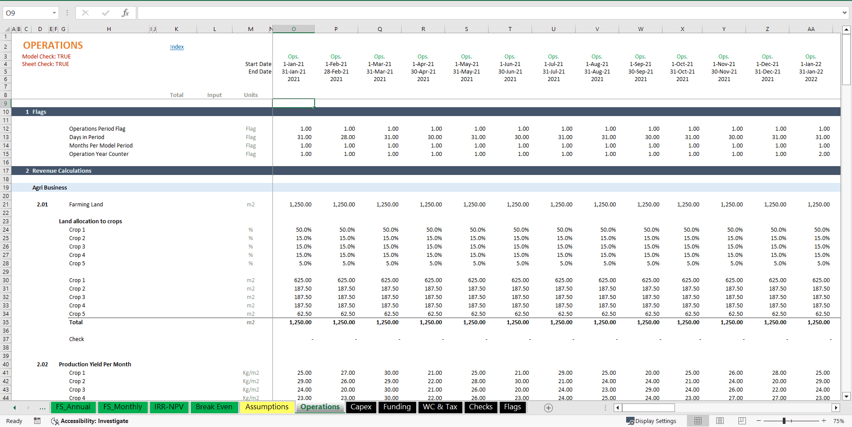The width and height of the screenshot is (852, 427).
Task: Open Page Break Preview via its status bar icon
Action: click(741, 421)
